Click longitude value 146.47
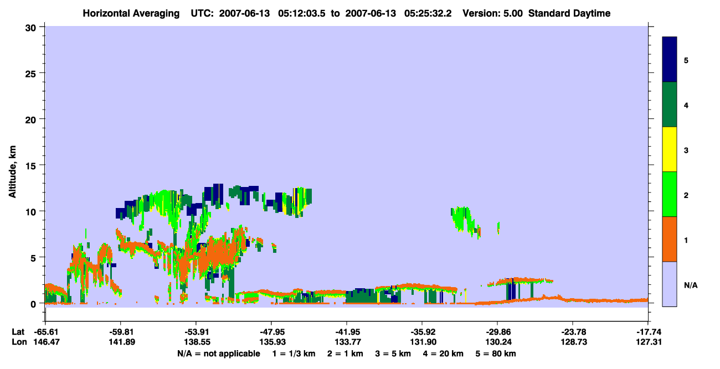The image size is (720, 369). tap(45, 342)
